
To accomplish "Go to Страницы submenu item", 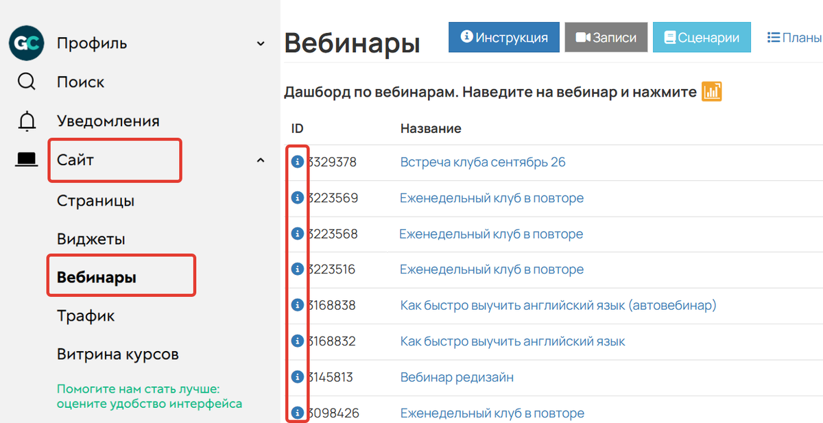I will click(x=96, y=201).
